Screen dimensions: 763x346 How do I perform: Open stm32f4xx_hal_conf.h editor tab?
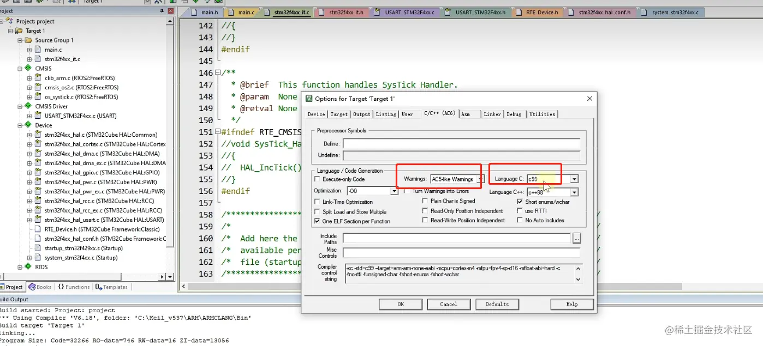600,12
